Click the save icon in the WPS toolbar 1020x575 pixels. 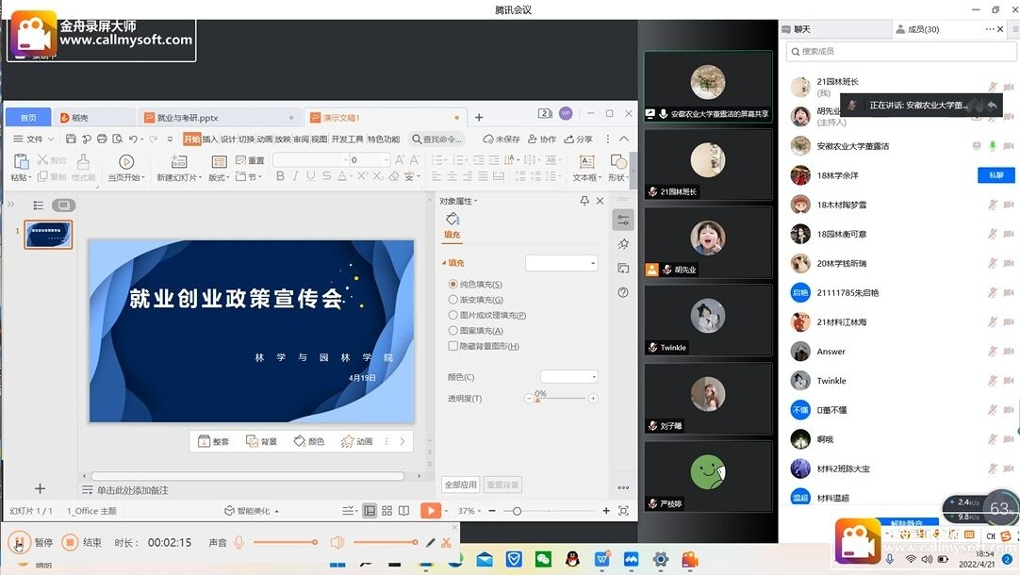tap(71, 139)
